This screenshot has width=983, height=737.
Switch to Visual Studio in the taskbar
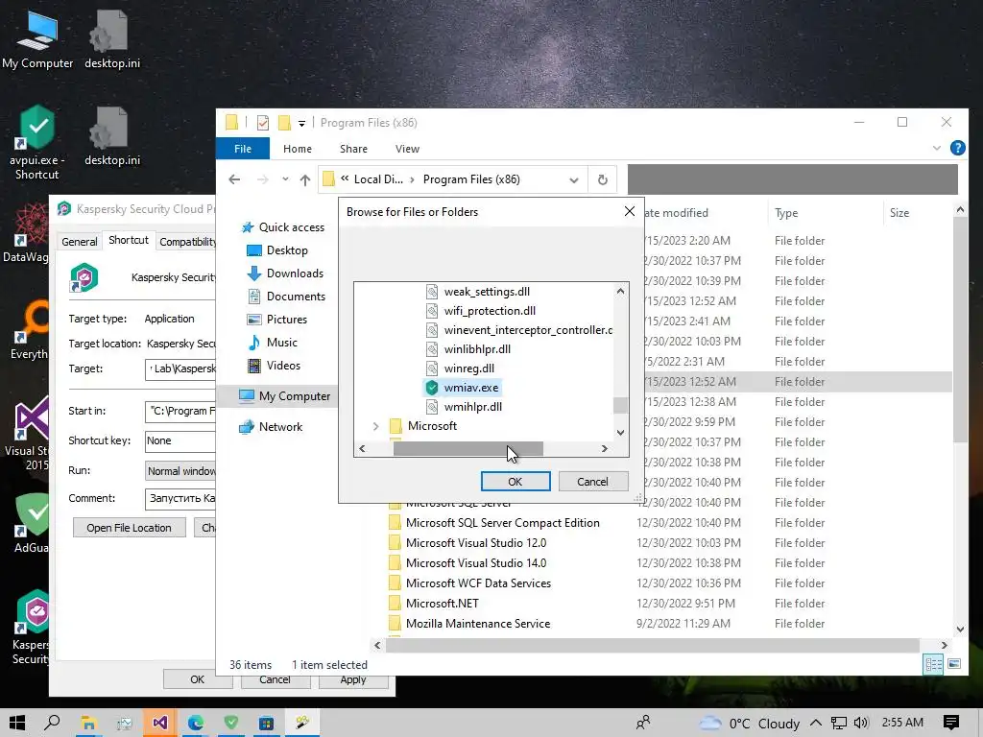(160, 723)
